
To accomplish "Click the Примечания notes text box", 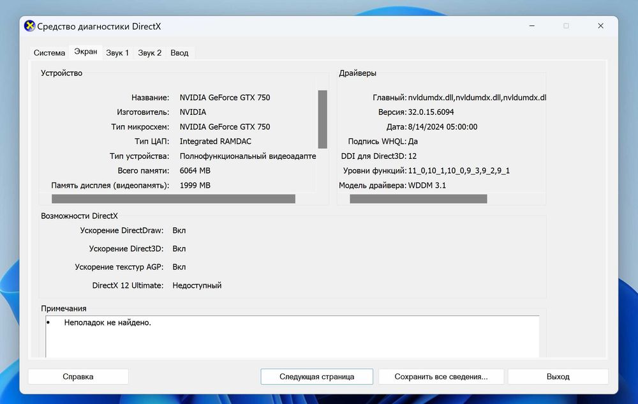I will tap(293, 336).
